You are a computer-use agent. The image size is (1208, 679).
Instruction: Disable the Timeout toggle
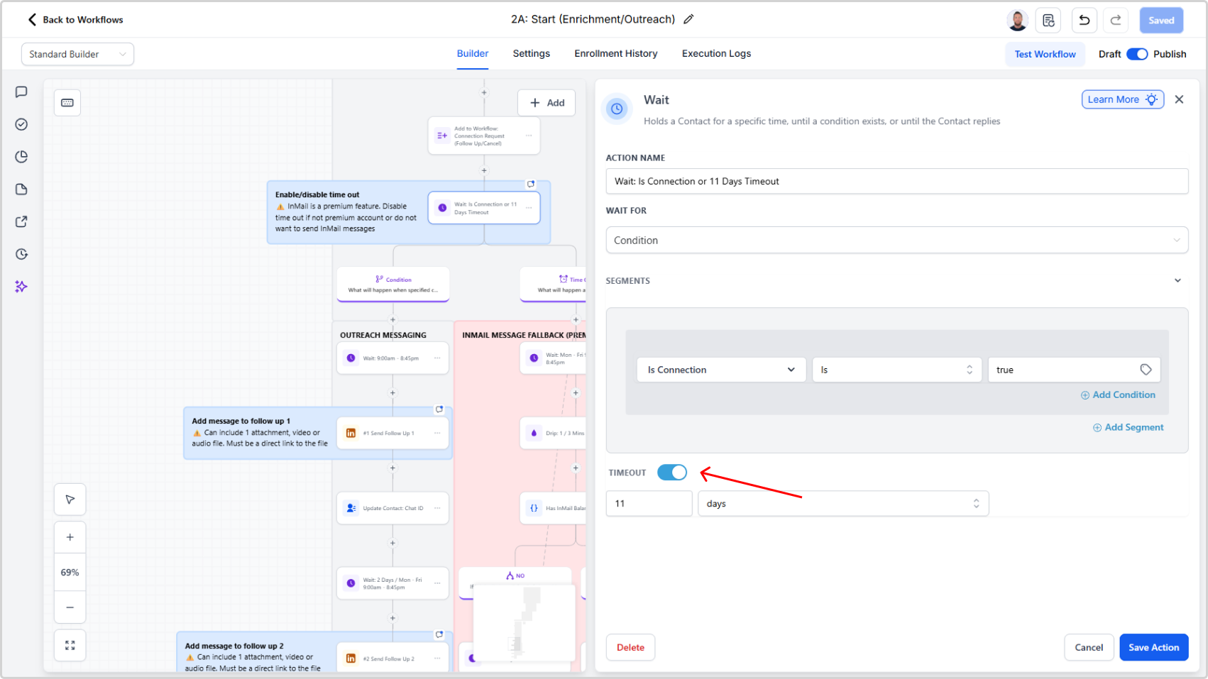pyautogui.click(x=671, y=473)
